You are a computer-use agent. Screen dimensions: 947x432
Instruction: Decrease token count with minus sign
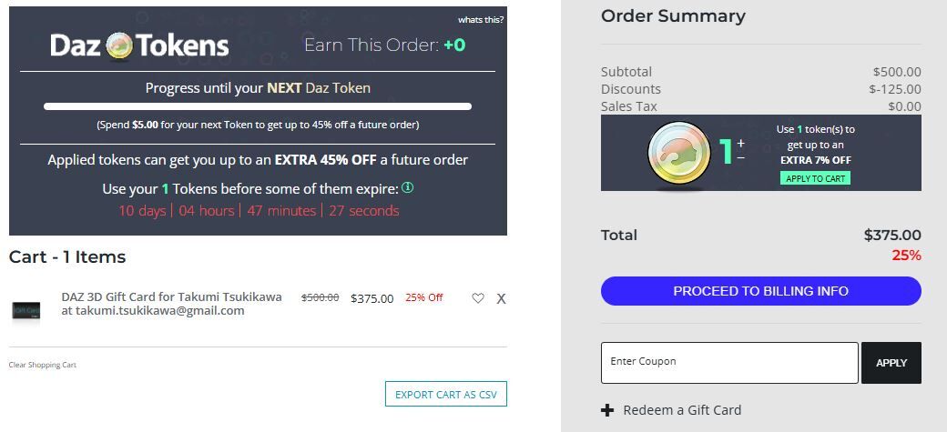click(x=741, y=158)
